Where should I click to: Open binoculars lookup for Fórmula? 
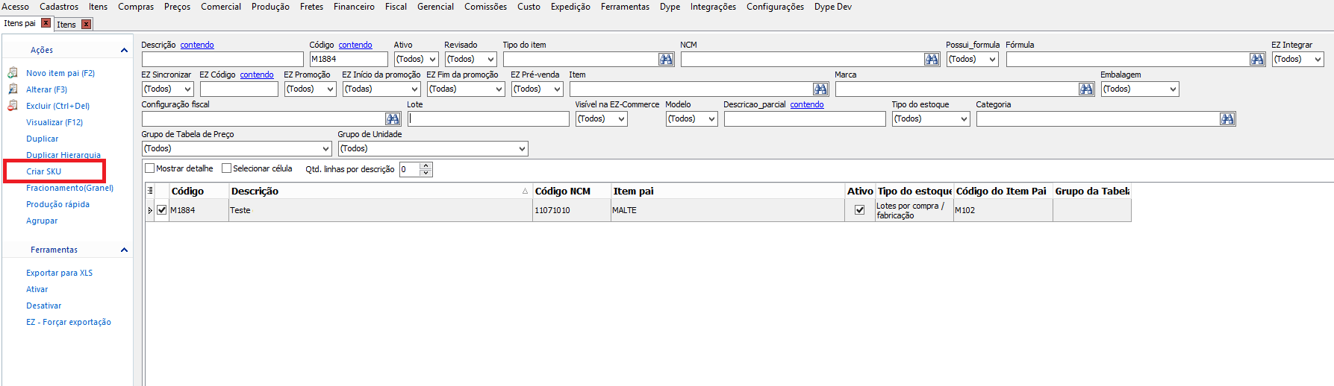pos(1257,59)
